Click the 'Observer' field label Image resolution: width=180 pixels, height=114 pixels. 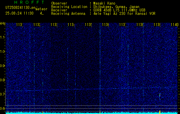(59, 3)
